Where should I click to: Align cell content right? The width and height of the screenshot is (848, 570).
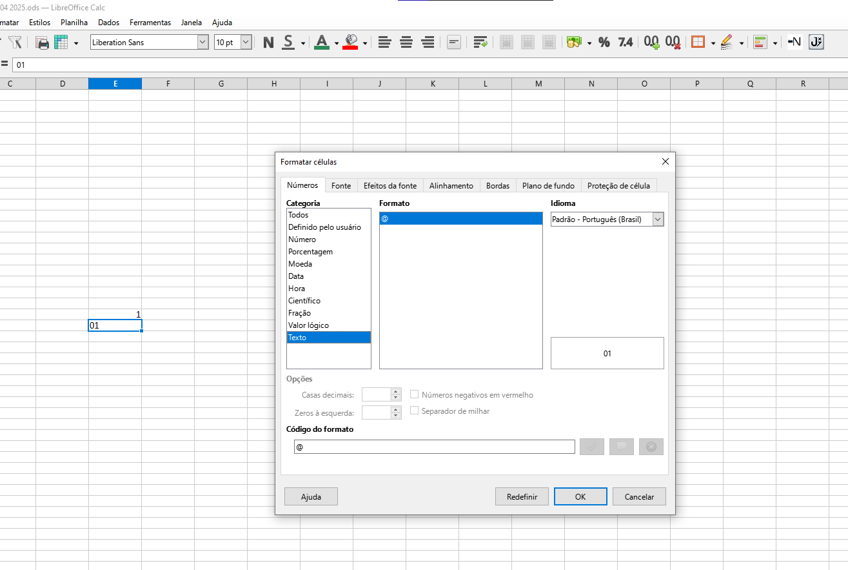tap(428, 43)
